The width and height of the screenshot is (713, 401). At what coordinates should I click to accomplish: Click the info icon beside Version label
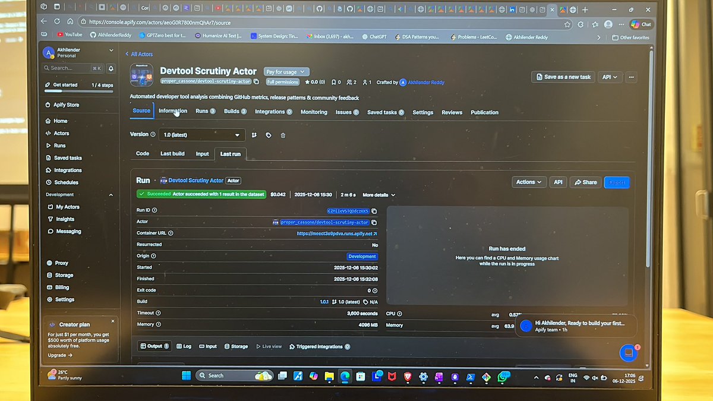[153, 134]
